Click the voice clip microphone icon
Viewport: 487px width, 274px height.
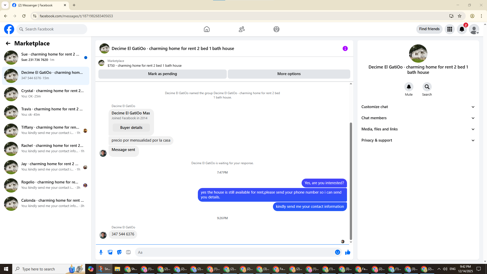101,252
